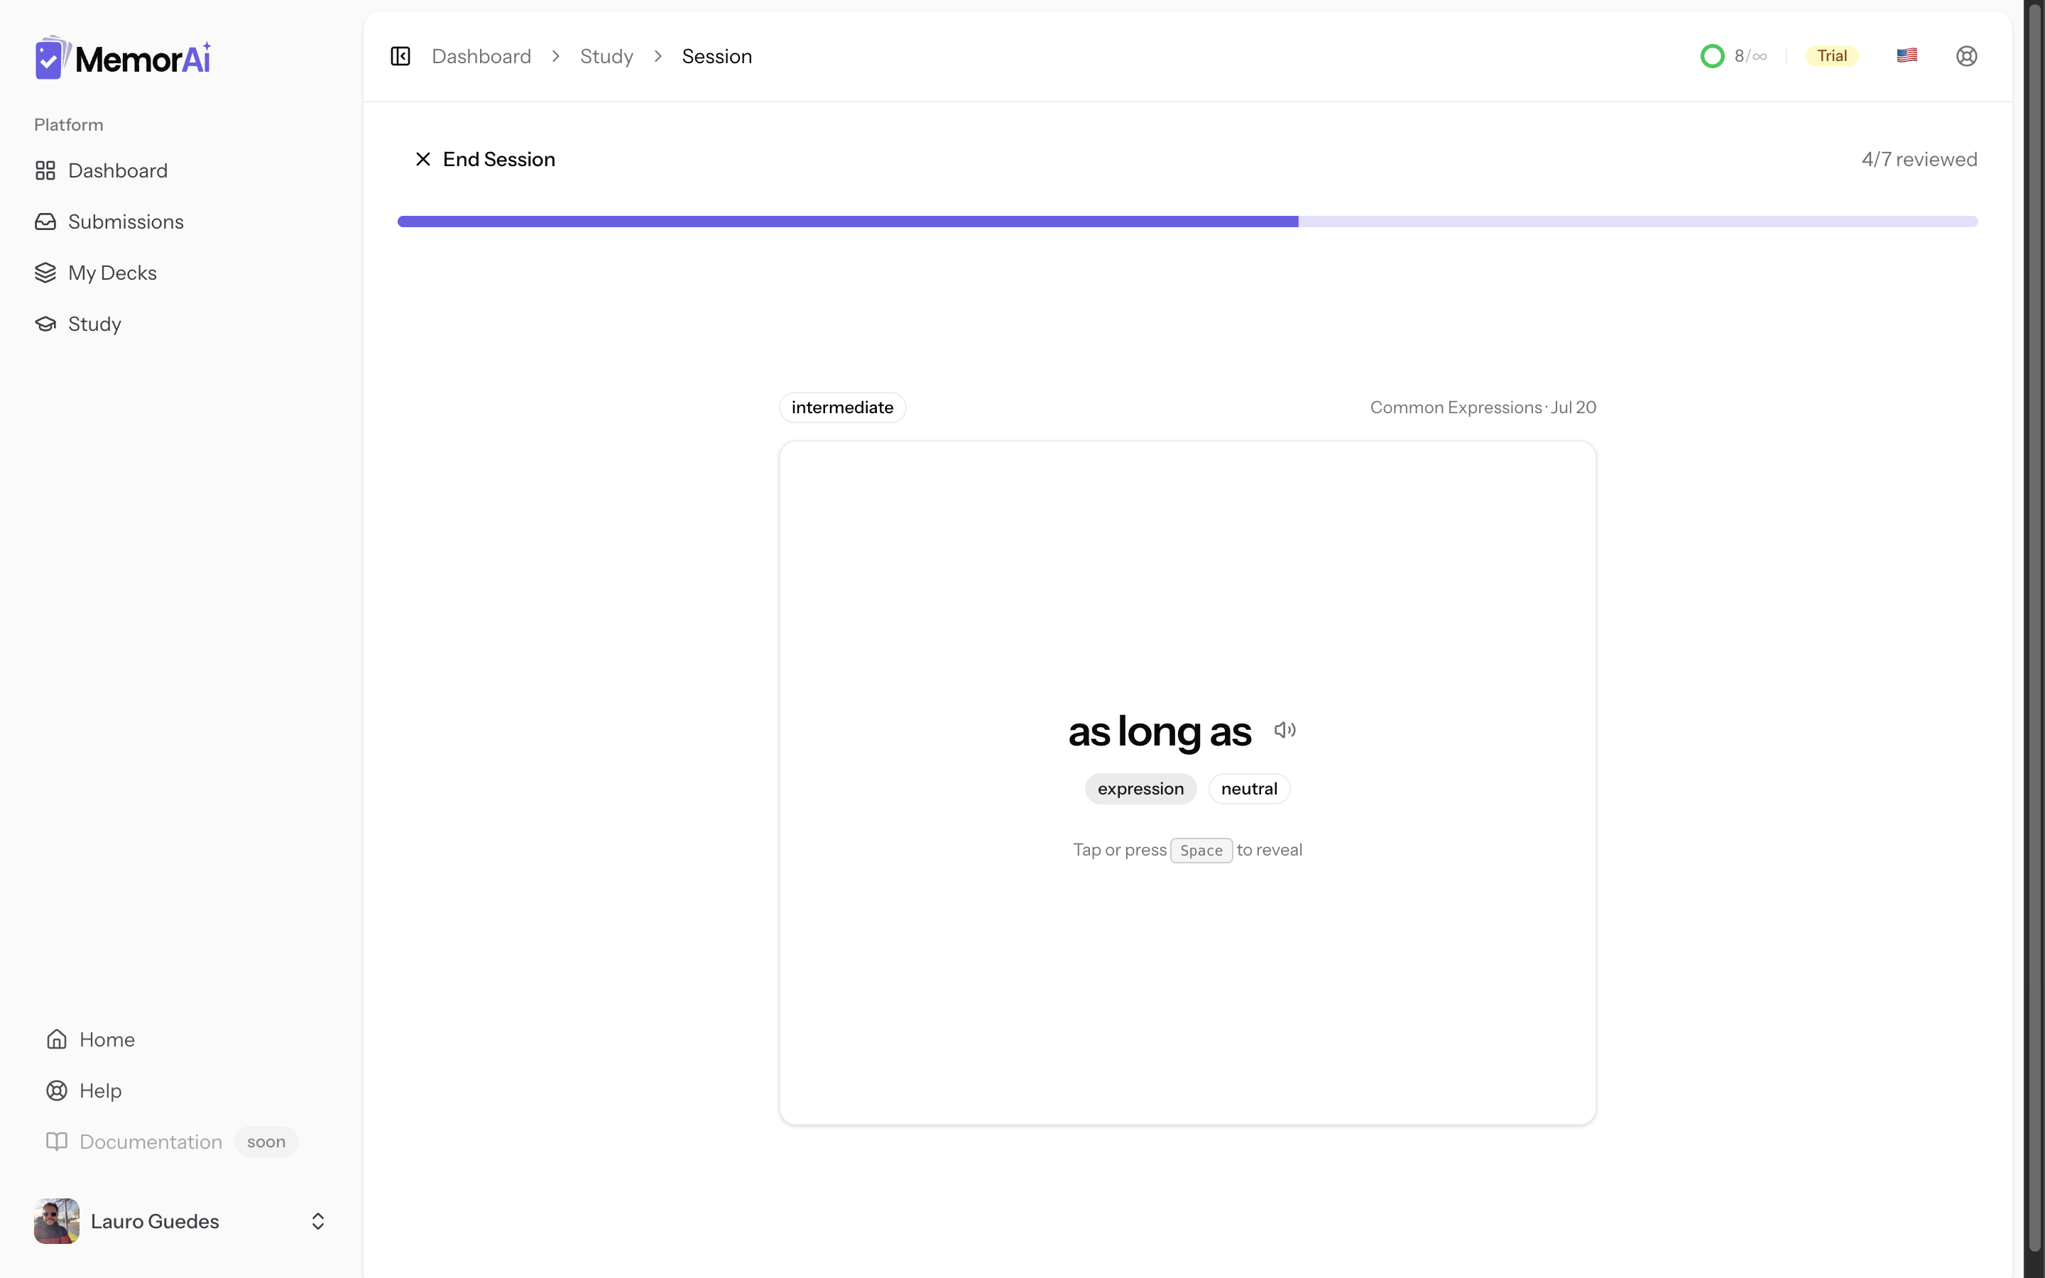Click the 'as long as' phrase text

[1160, 732]
